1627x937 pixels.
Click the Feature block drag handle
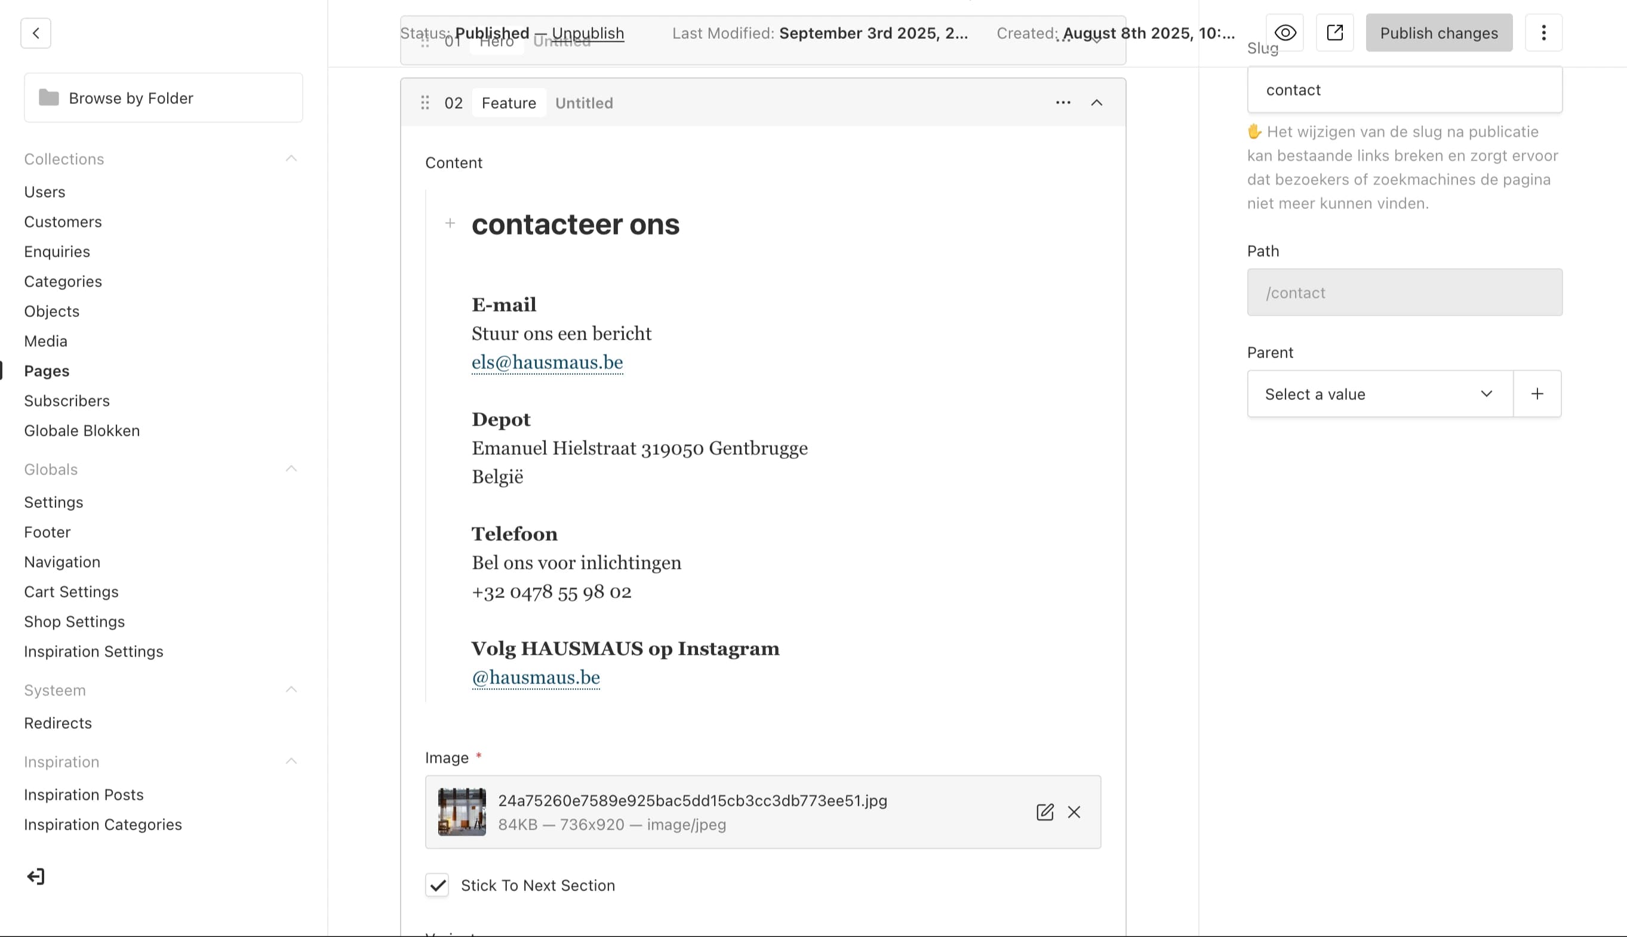pos(425,103)
